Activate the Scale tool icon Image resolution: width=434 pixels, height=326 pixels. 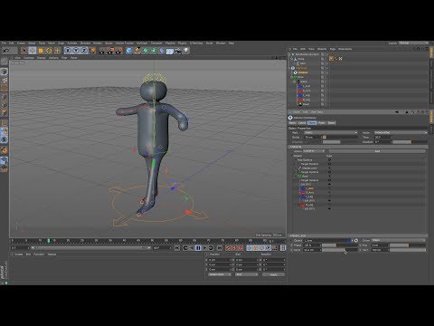coord(41,51)
